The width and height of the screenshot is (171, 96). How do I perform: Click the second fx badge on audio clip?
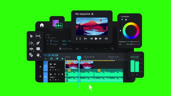99,70
